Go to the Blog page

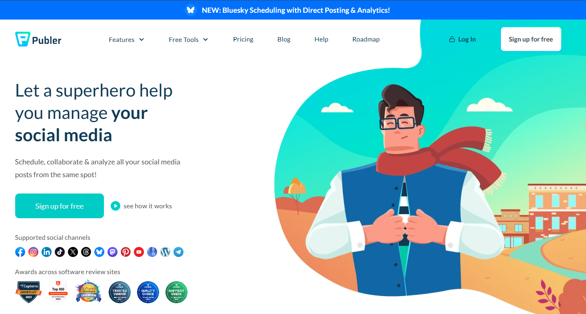pyautogui.click(x=284, y=39)
